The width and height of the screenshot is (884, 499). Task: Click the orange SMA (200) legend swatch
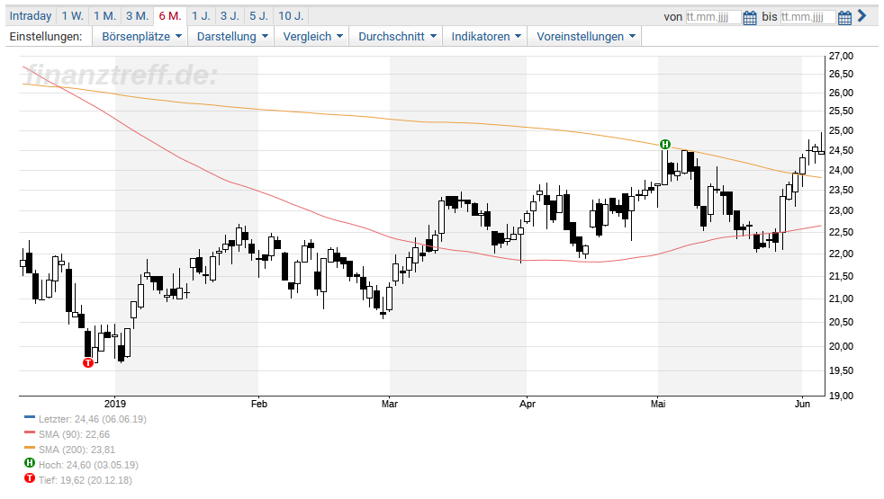(x=30, y=448)
